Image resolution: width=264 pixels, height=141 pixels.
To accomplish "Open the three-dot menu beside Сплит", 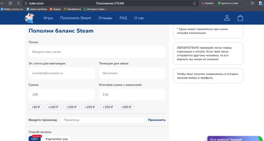I will click(x=243, y=3).
